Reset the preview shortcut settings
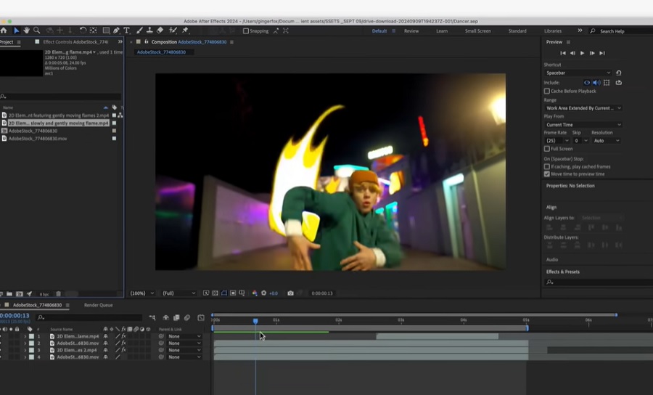Viewport: 653px width, 395px height. click(618, 73)
